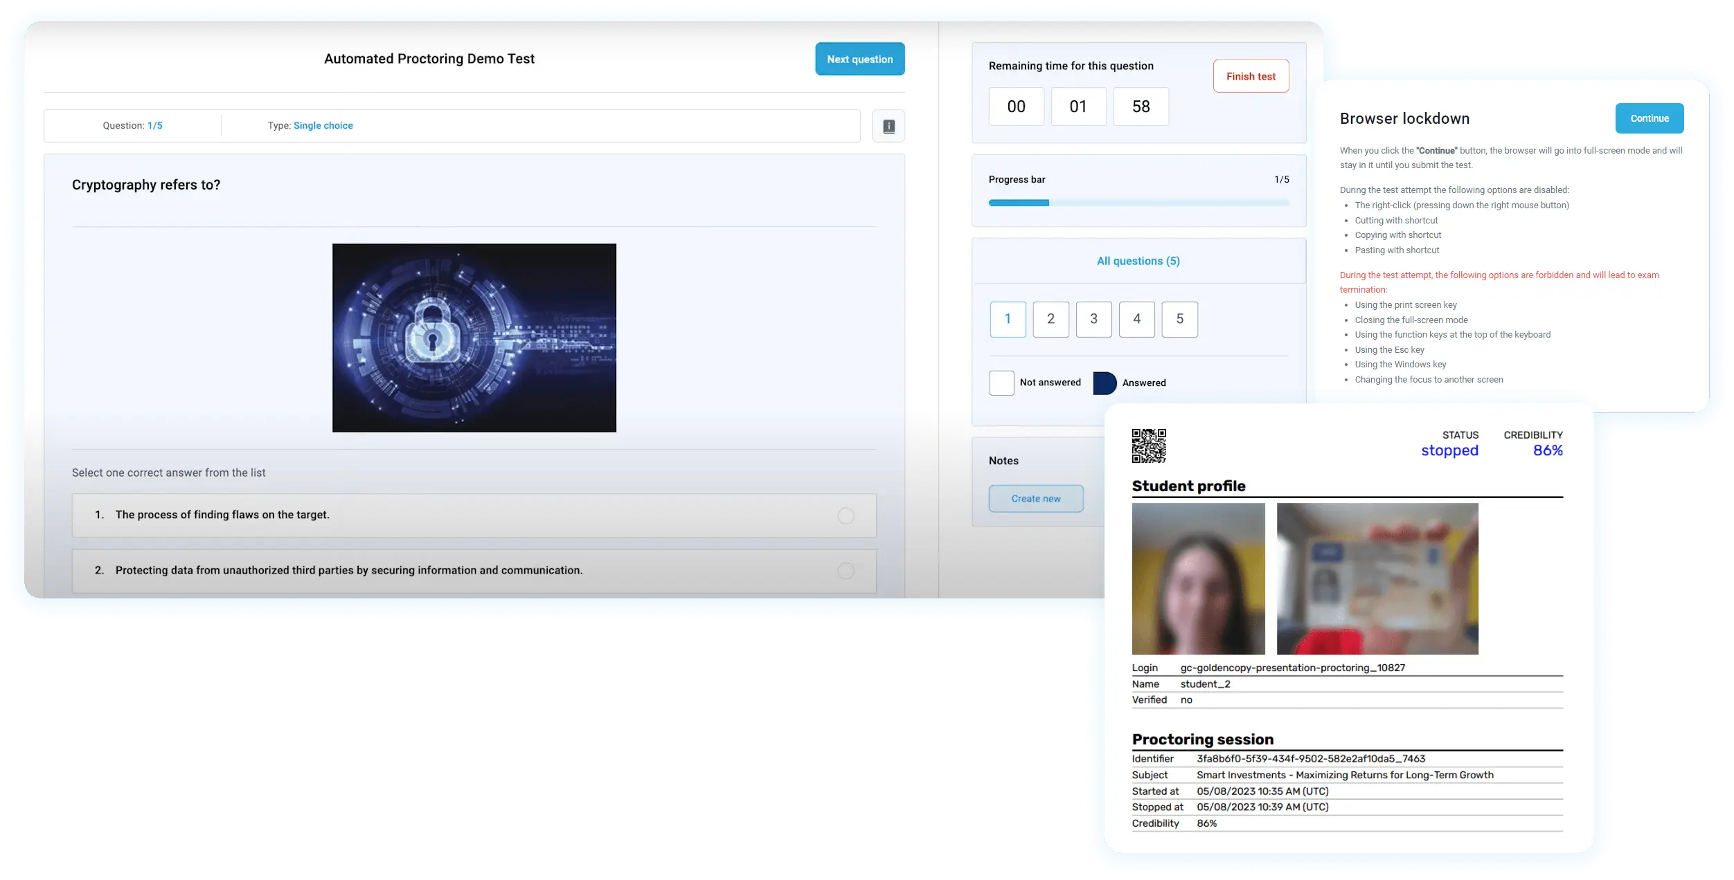Select current question 1 tile
1734x880 pixels.
coord(1008,319)
